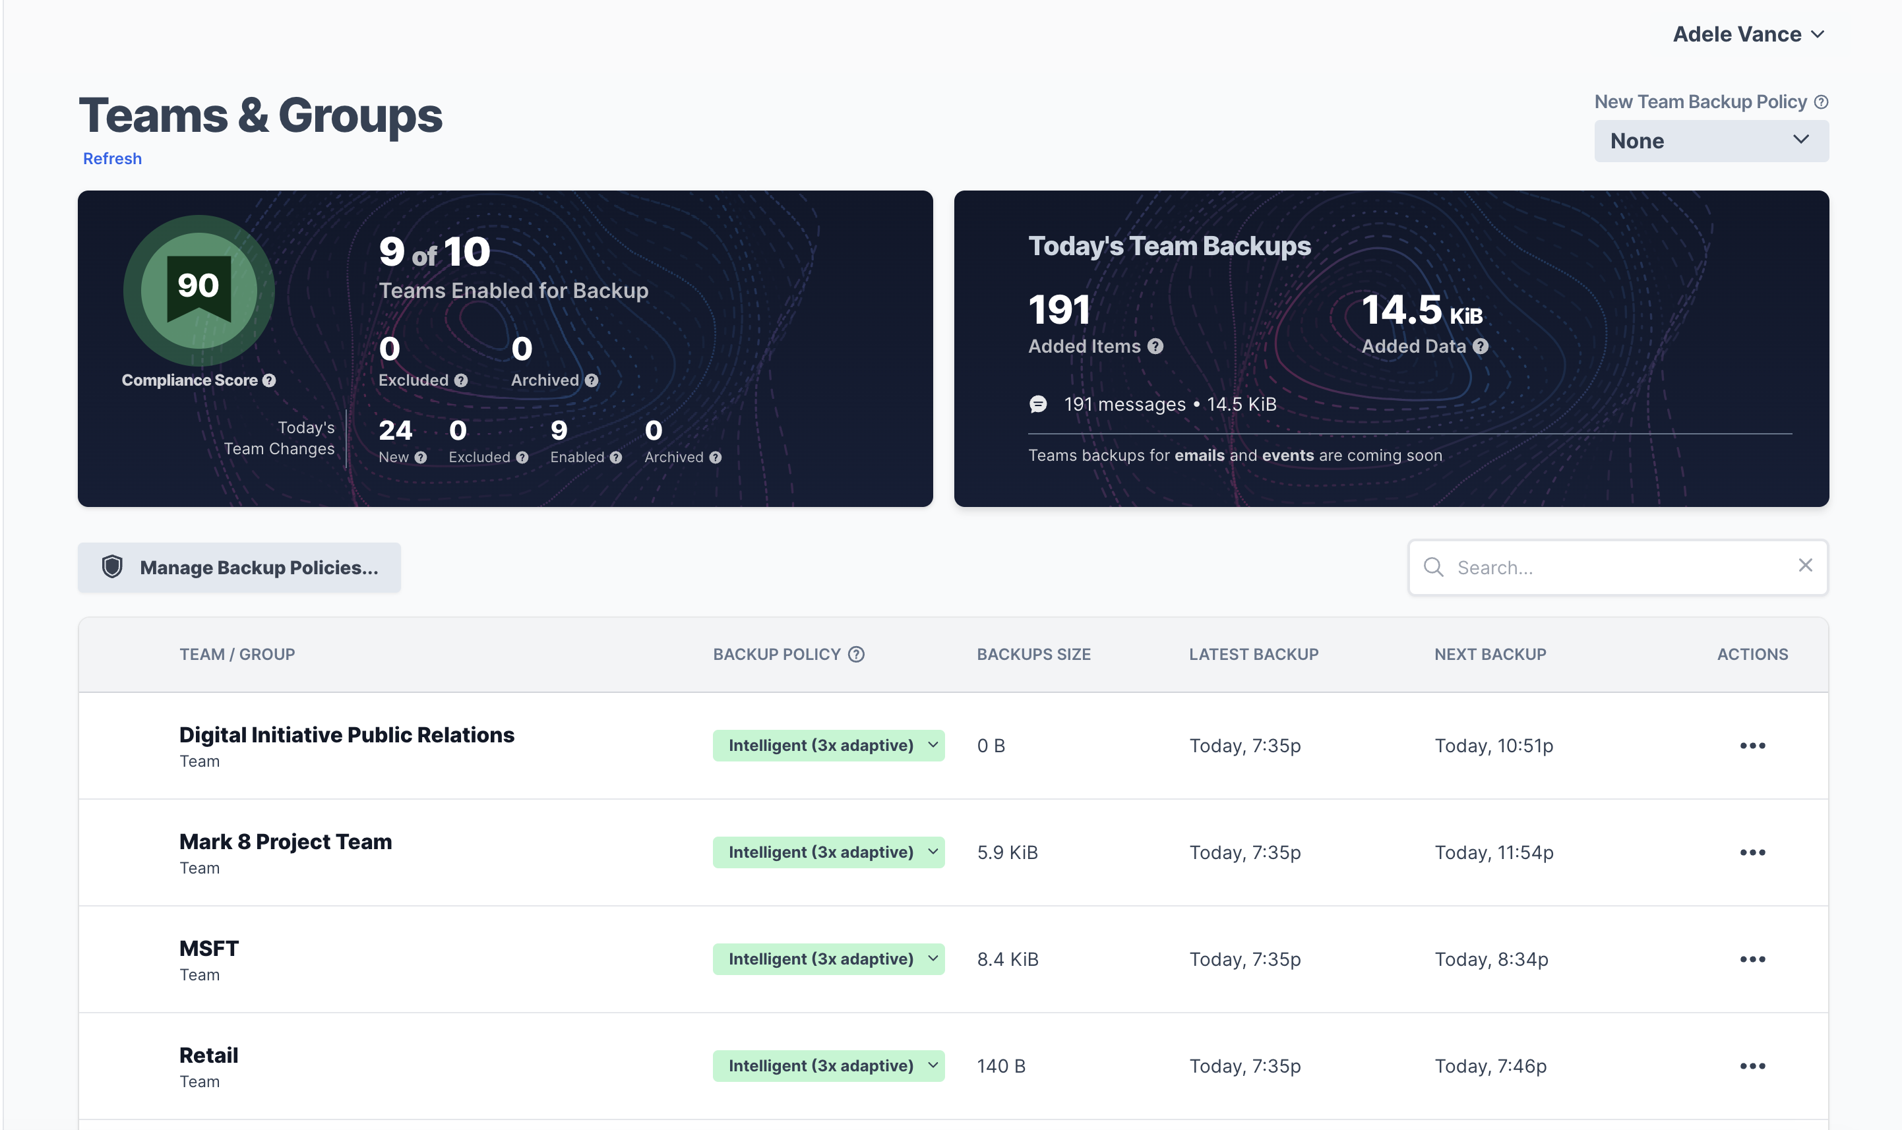This screenshot has height=1130, width=1902.
Task: Expand the New Team Backup Policy dropdown
Action: pos(1711,140)
